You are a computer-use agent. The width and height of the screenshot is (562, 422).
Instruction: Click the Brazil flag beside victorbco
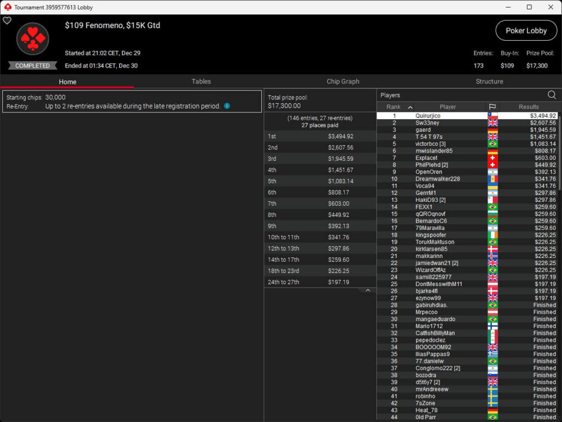point(492,144)
